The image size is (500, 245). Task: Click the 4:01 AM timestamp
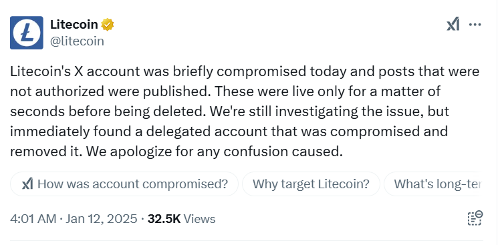(33, 219)
